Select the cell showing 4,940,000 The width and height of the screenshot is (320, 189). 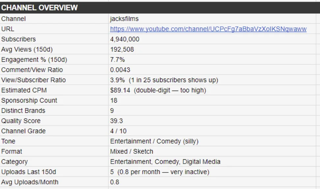[212, 39]
